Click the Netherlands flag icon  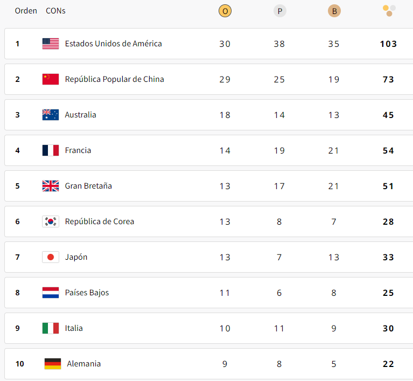click(51, 293)
